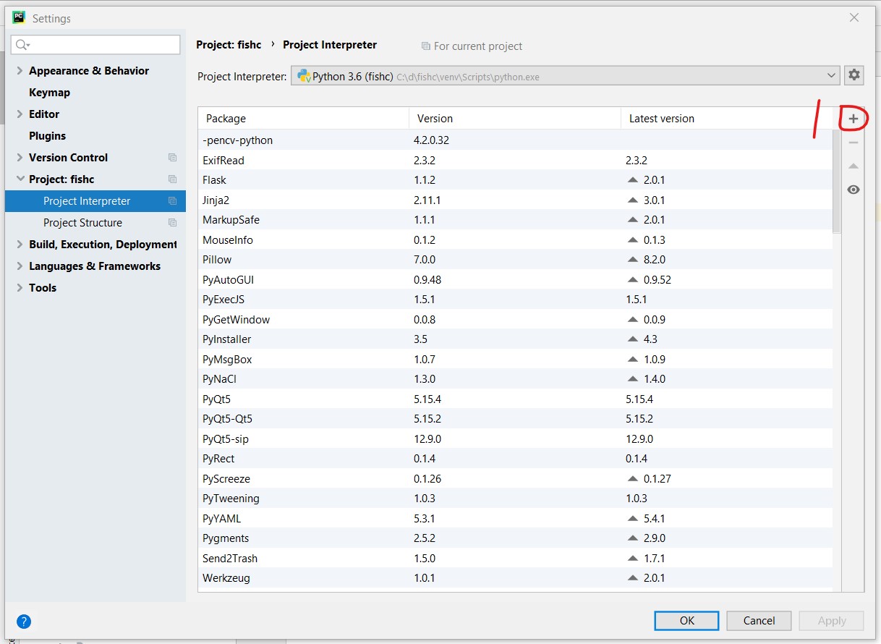Open interpreter gear settings icon
This screenshot has width=881, height=644.
854,75
